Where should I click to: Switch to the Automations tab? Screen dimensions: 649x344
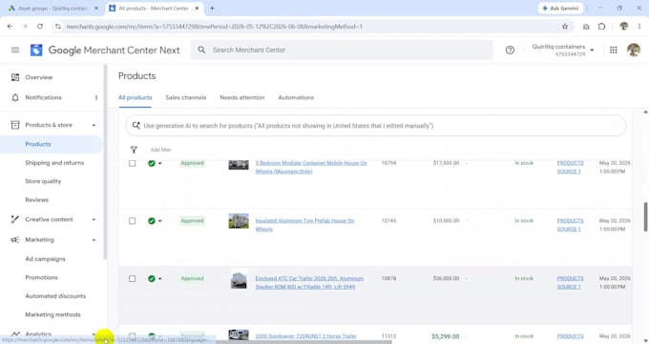click(296, 97)
